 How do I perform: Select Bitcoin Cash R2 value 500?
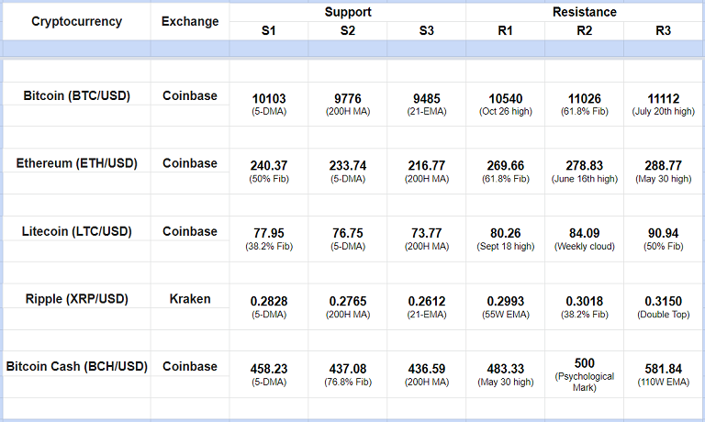[x=585, y=363]
